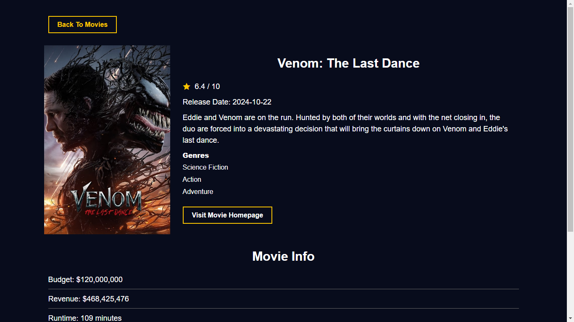Screen dimensions: 574x322
Task: Click the 6.4 / 10 rating text
Action: (x=207, y=86)
